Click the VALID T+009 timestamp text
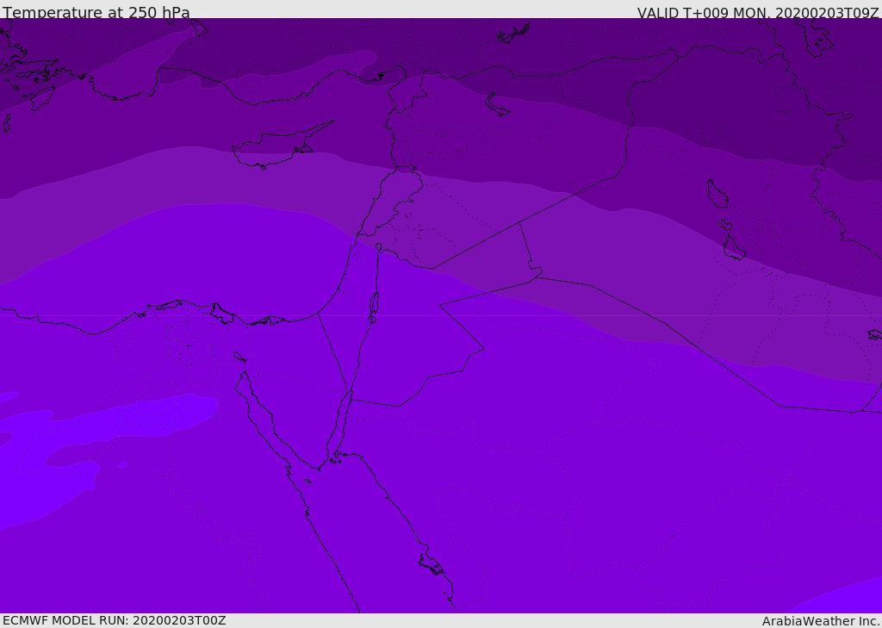The height and width of the screenshot is (628, 882). pyautogui.click(x=757, y=13)
